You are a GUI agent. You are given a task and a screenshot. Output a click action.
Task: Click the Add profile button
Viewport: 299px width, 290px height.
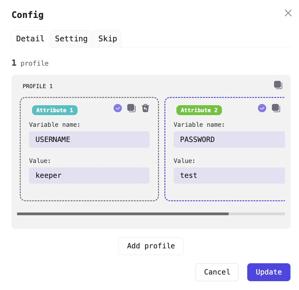pos(151,246)
